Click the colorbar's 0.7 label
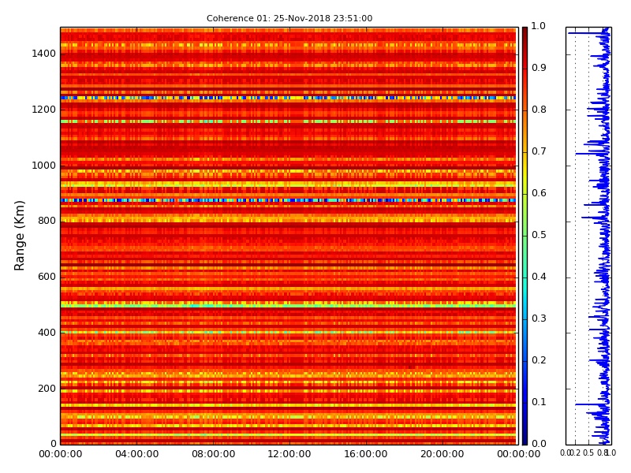The image size is (631, 473). [x=539, y=151]
